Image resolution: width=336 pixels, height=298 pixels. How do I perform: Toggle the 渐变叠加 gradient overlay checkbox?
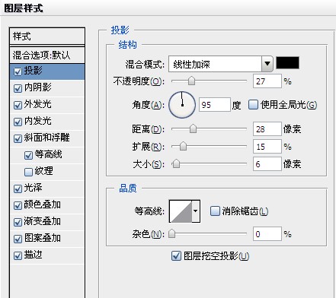(x=18, y=223)
